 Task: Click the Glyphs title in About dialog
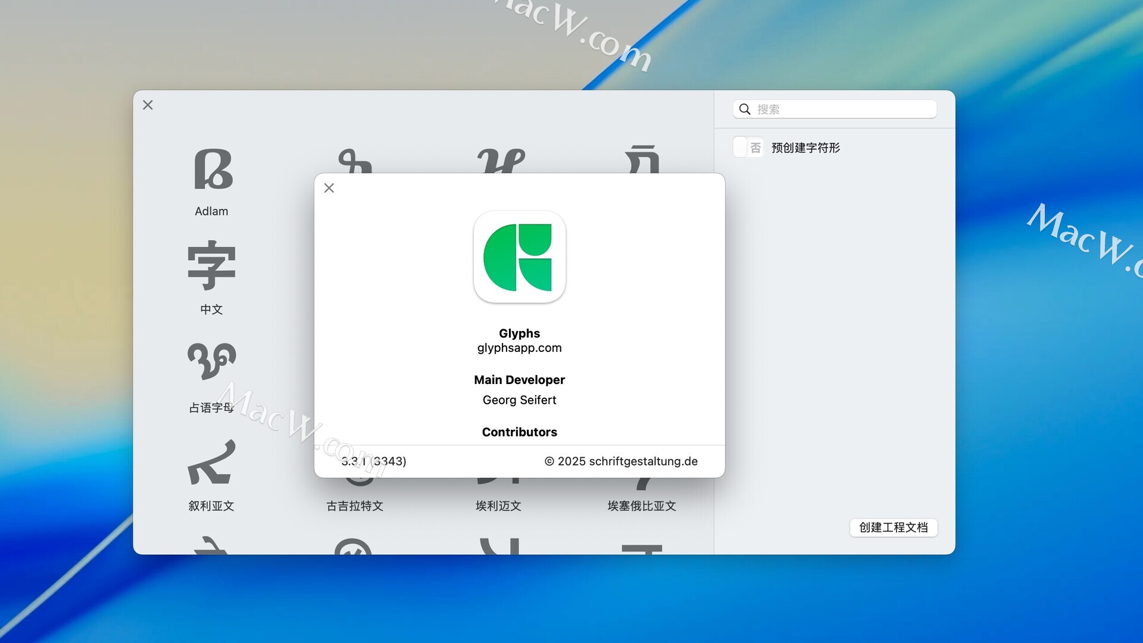pyautogui.click(x=520, y=333)
